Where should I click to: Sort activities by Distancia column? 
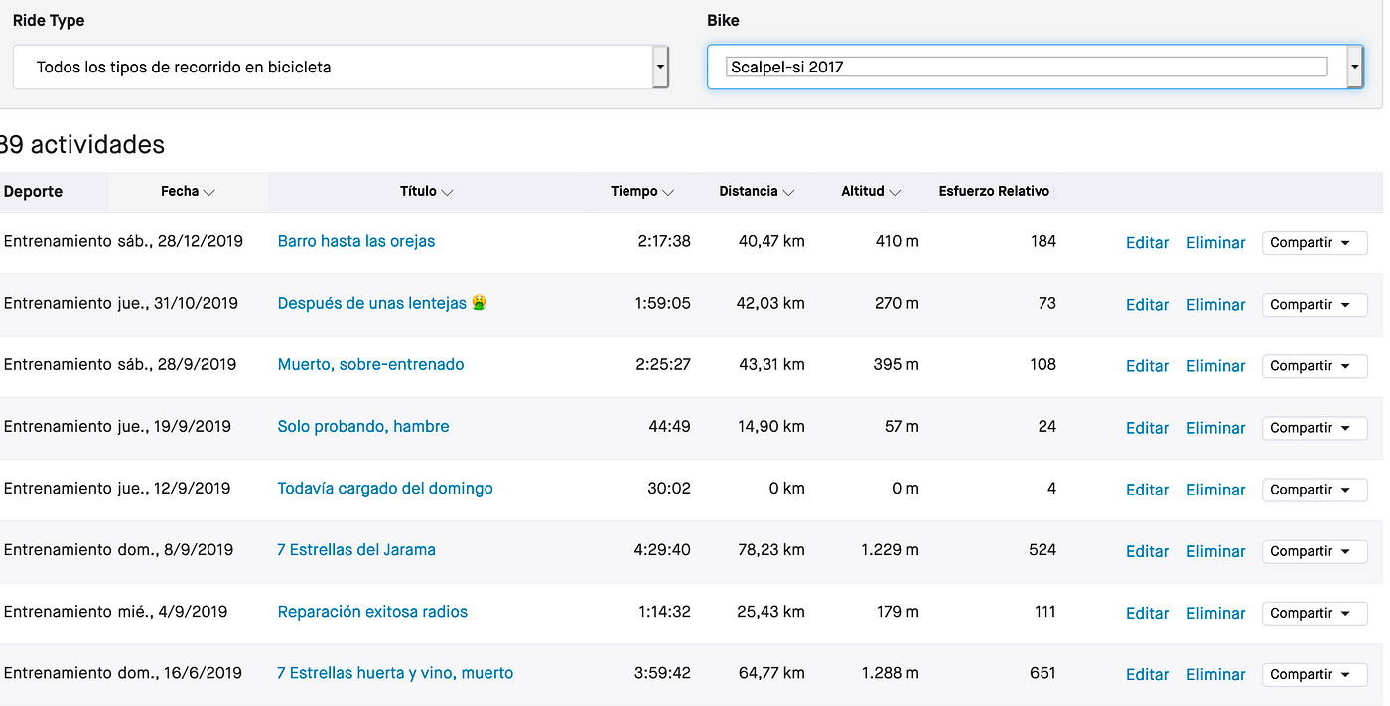757,191
